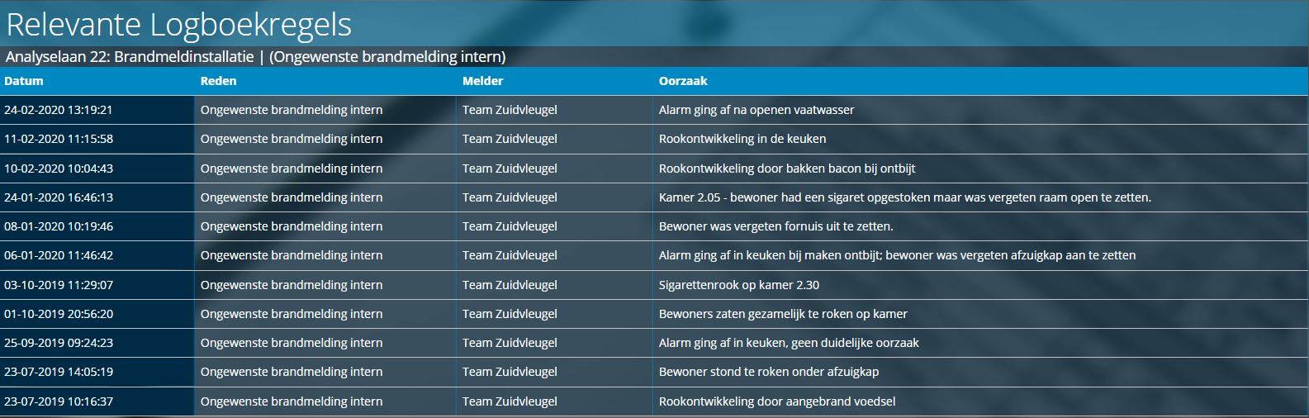
Task: Select the log row dated 11-02-2020 11:15:58
Action: (x=654, y=139)
